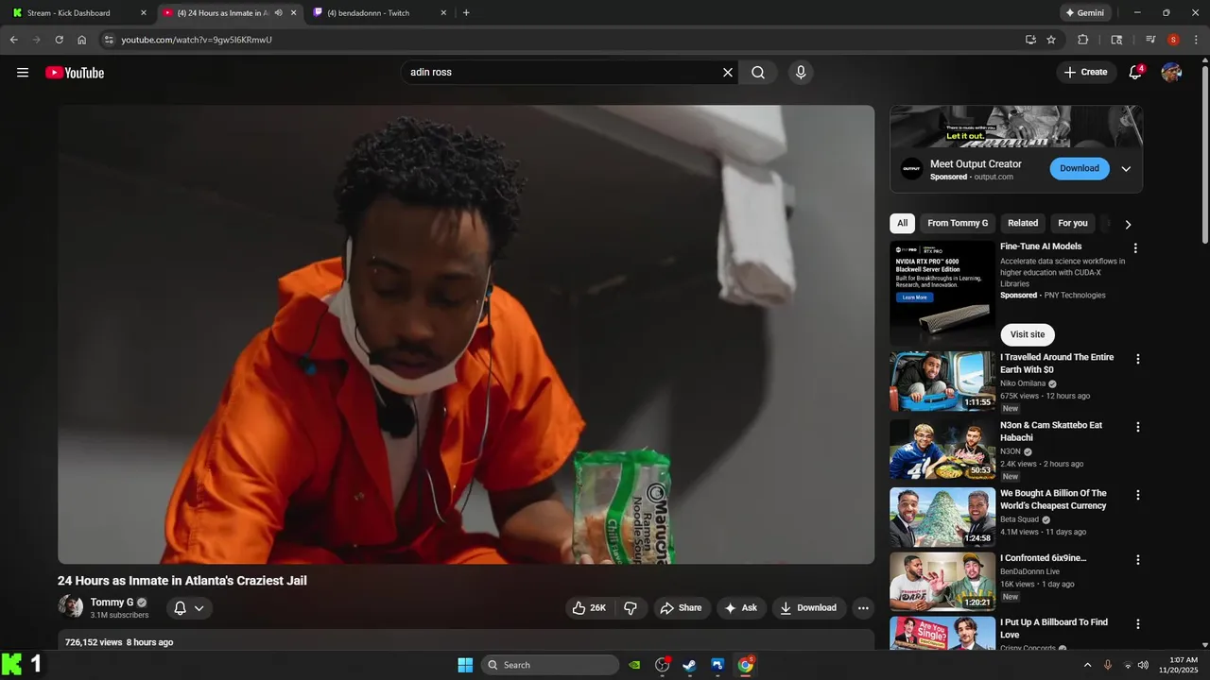1210x680 pixels.
Task: Open NVIDIA app from taskbar
Action: [x=635, y=665]
